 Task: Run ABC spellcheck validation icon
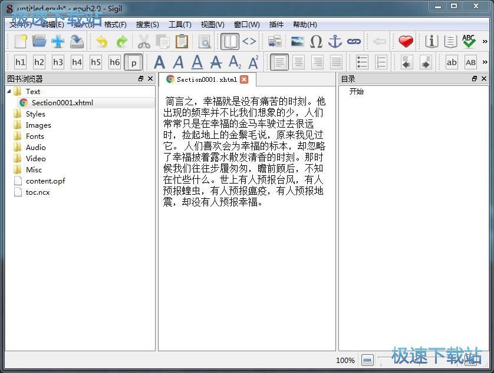click(469, 41)
